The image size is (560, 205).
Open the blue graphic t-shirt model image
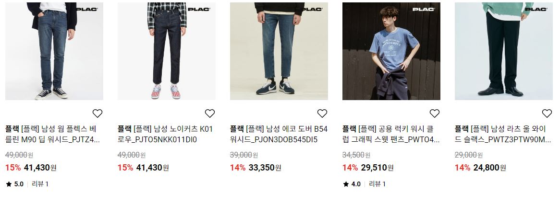(391, 51)
